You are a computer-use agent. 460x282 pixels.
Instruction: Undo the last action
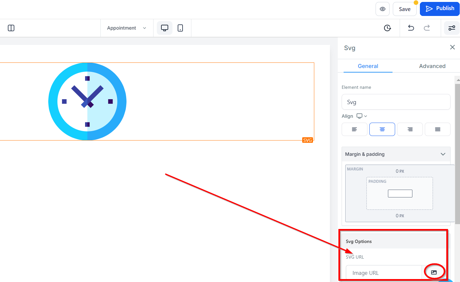[x=411, y=28]
